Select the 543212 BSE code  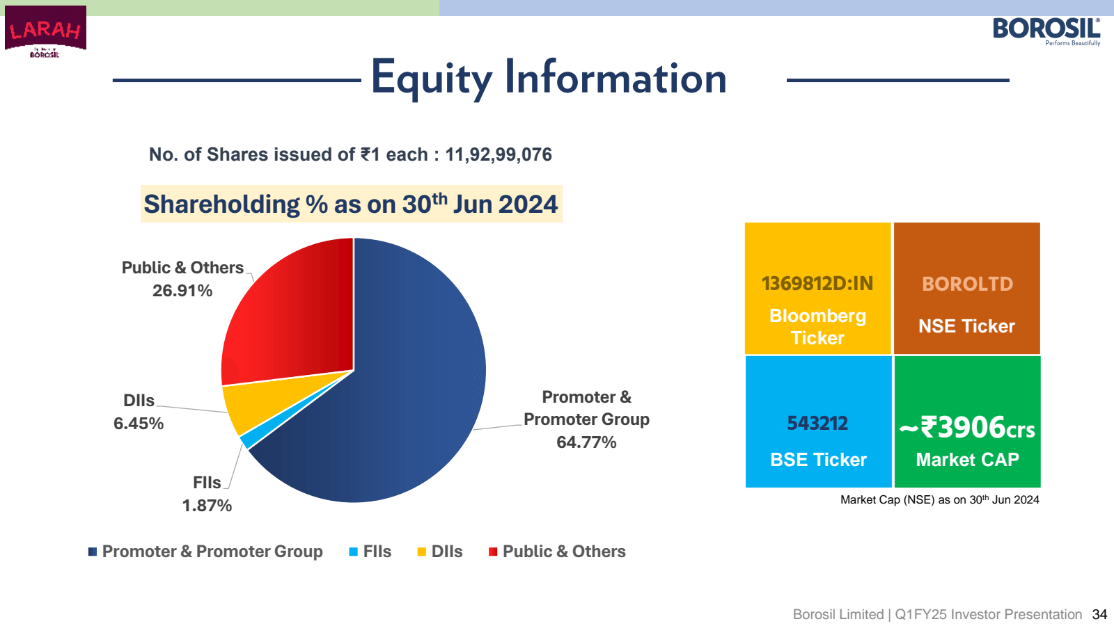818,424
